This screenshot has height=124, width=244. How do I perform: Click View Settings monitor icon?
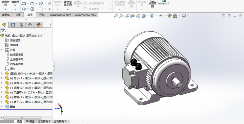[184, 16]
